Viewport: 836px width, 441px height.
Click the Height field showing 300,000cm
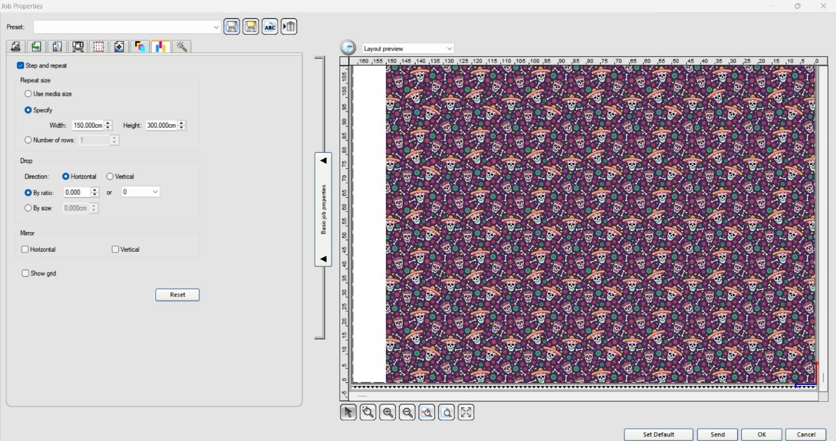click(161, 125)
